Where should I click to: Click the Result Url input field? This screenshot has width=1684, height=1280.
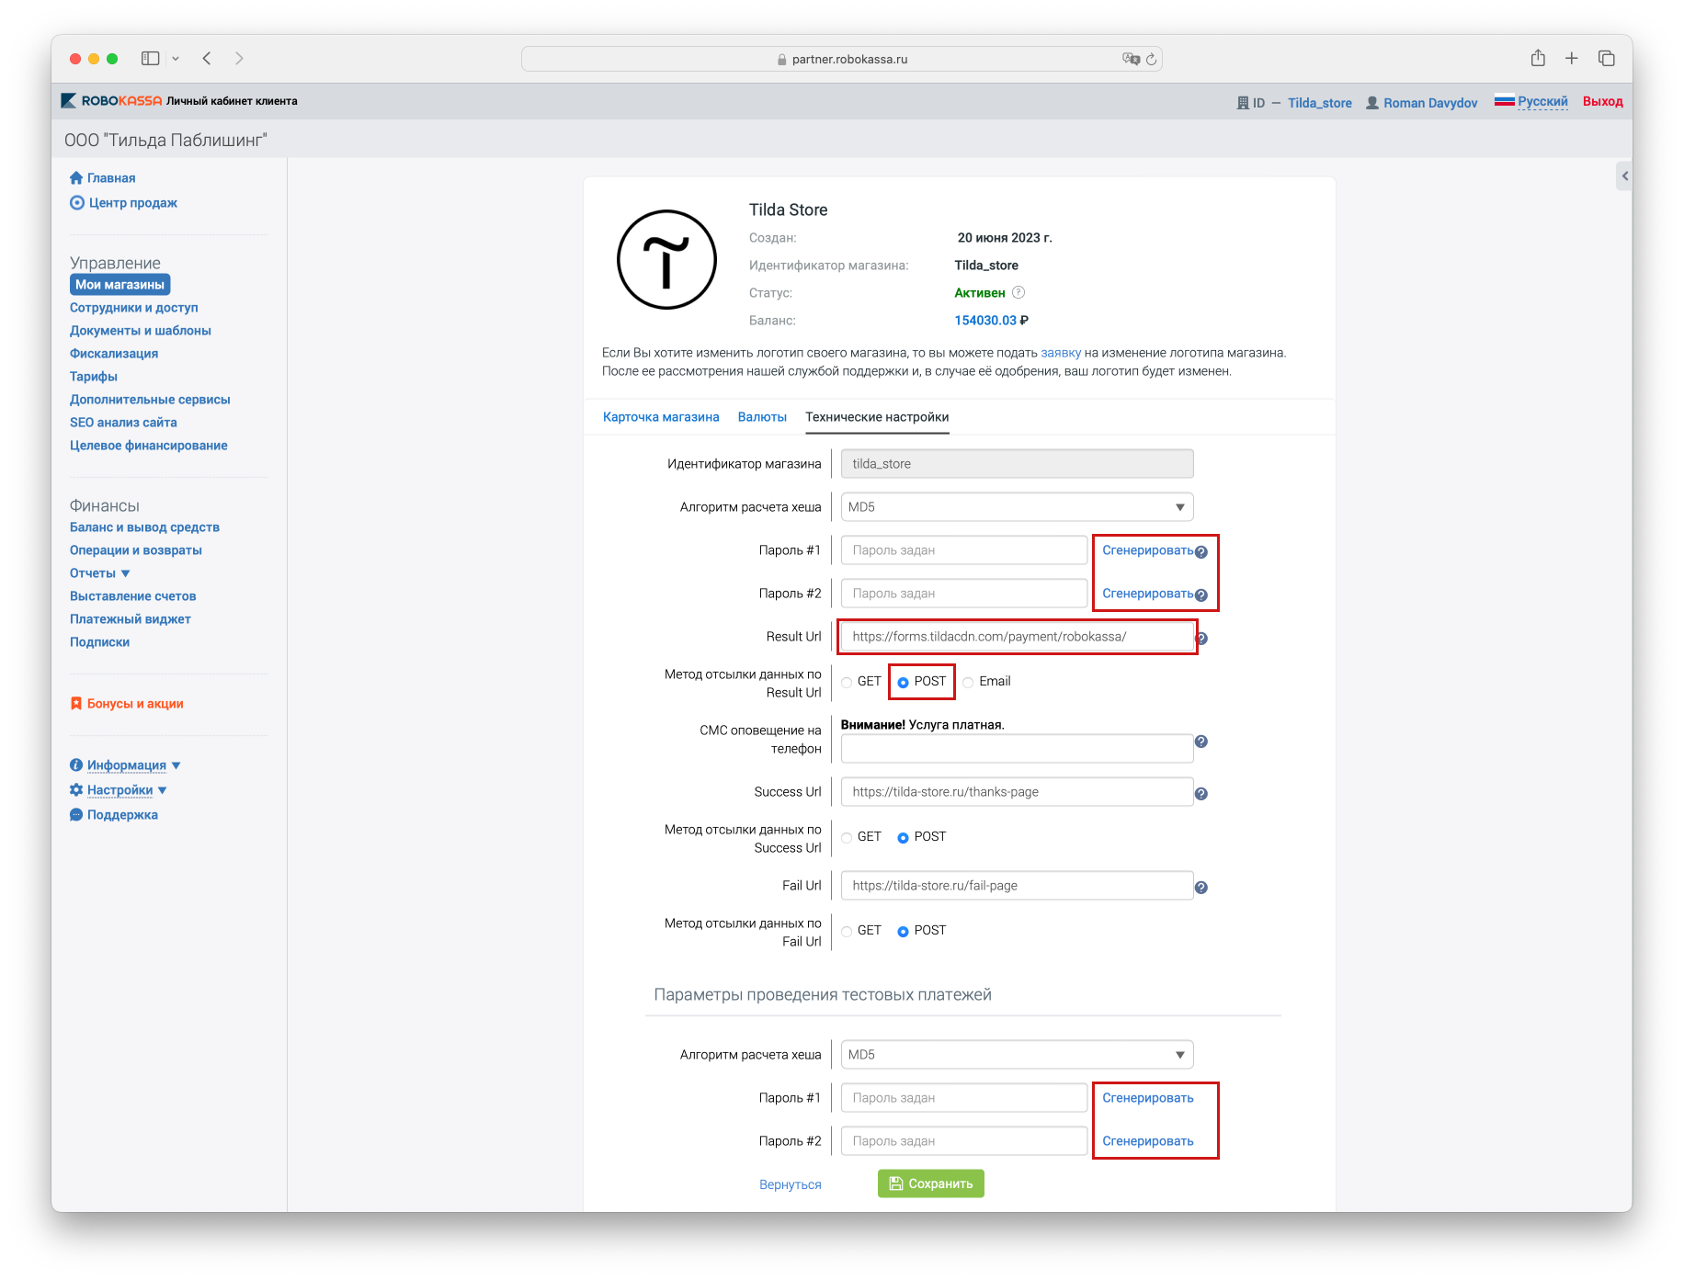tap(1017, 637)
